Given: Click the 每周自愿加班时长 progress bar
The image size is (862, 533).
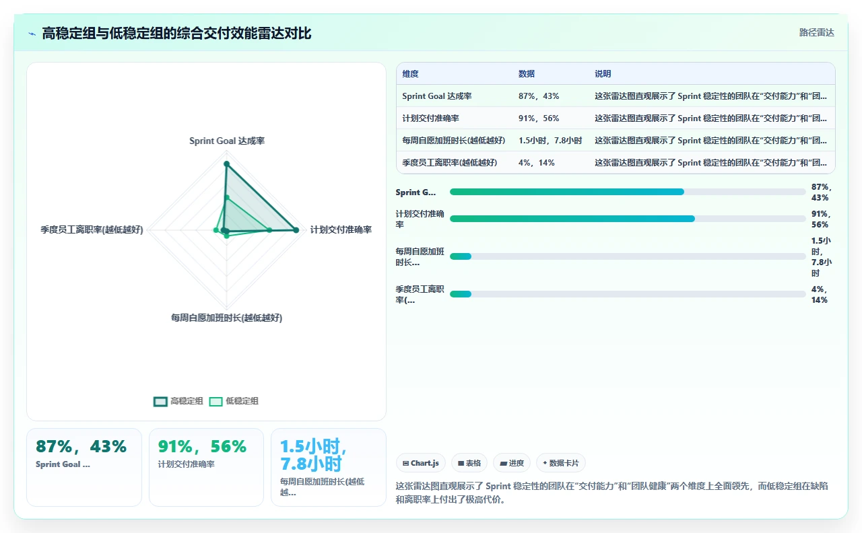Looking at the screenshot, I should click(628, 256).
